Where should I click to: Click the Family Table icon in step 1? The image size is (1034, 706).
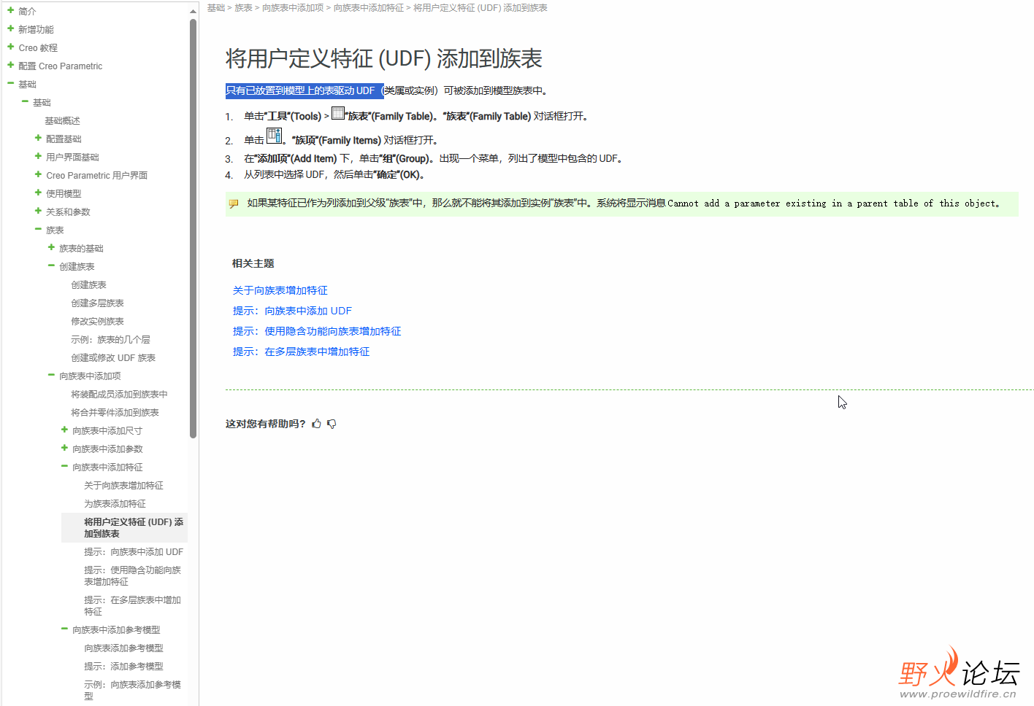(x=338, y=113)
